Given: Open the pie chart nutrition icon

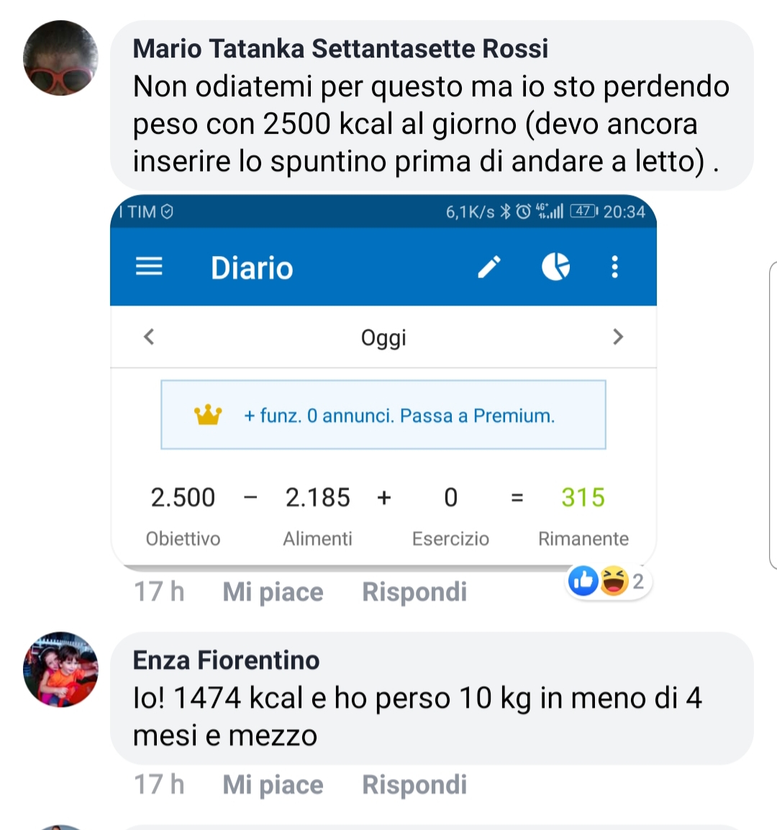Looking at the screenshot, I should (555, 267).
